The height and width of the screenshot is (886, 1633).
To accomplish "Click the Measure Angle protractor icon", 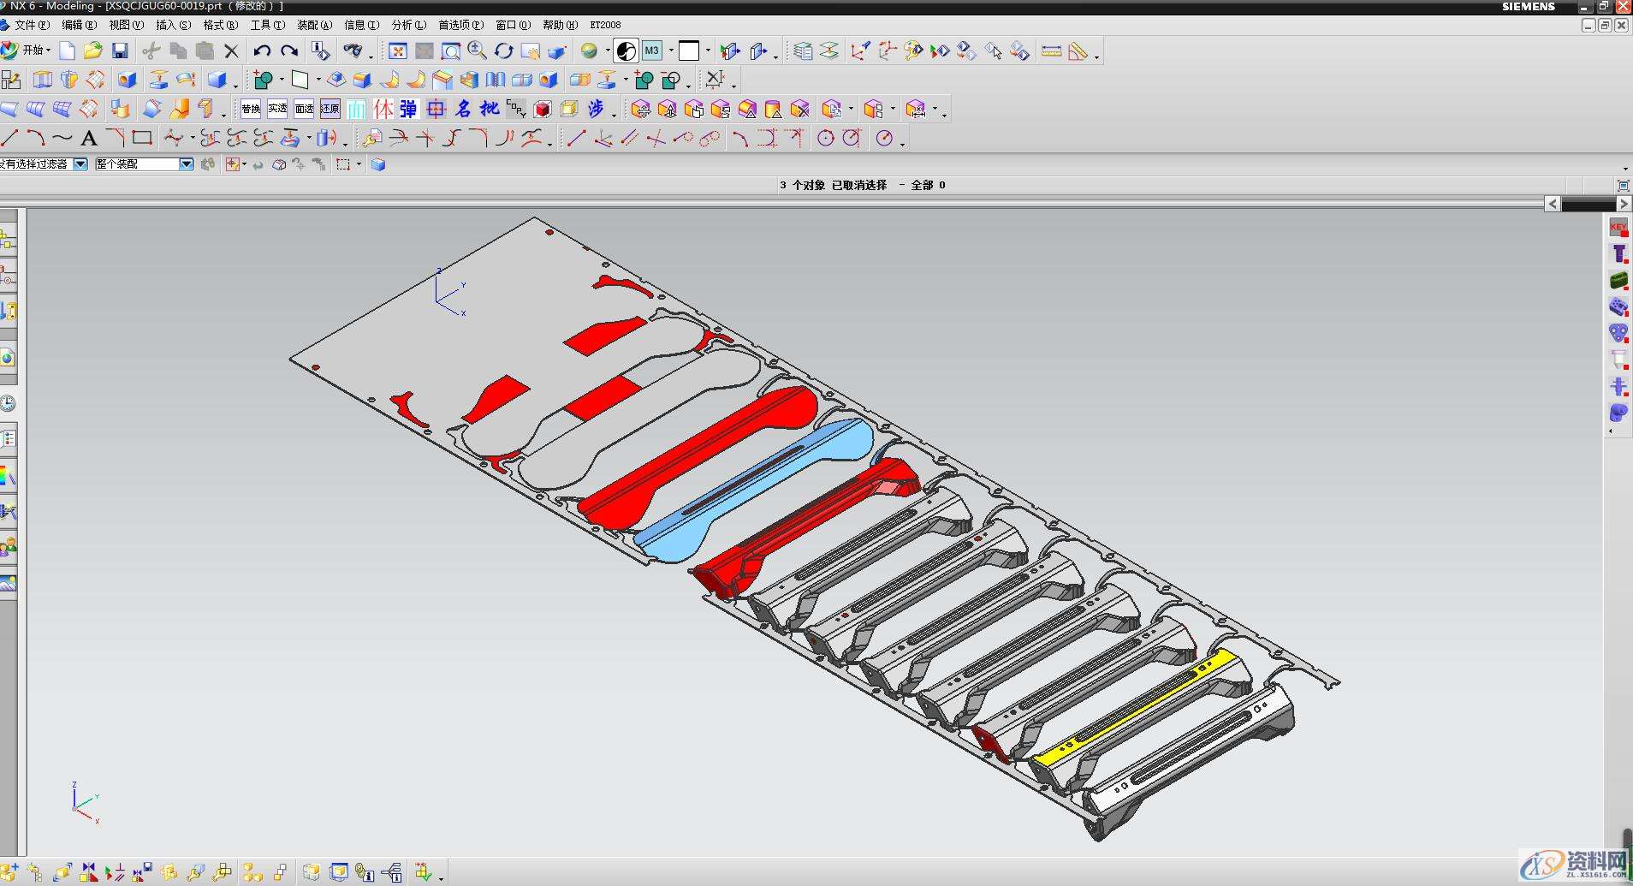I will click(x=1078, y=51).
